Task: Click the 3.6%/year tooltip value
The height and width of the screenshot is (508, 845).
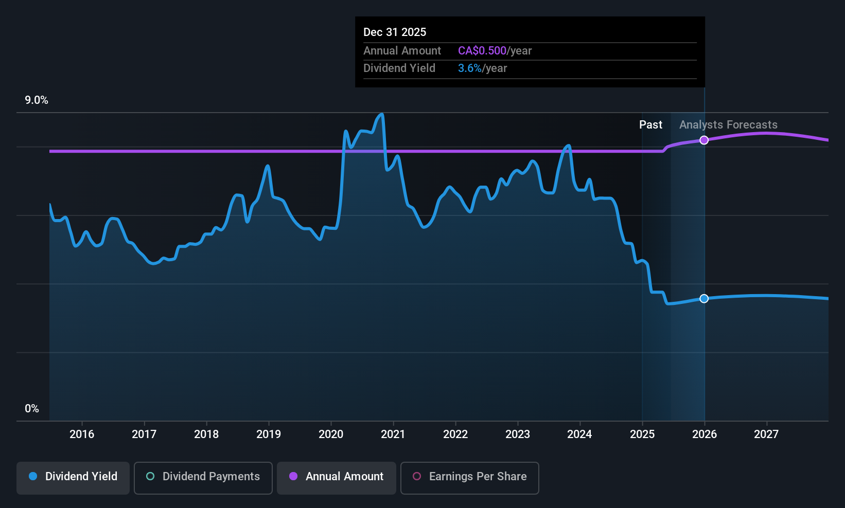Action: (x=482, y=68)
